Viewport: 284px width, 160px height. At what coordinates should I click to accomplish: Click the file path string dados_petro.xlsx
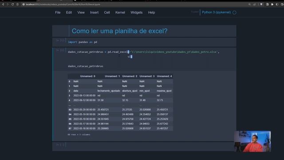pyautogui.click(x=174, y=52)
